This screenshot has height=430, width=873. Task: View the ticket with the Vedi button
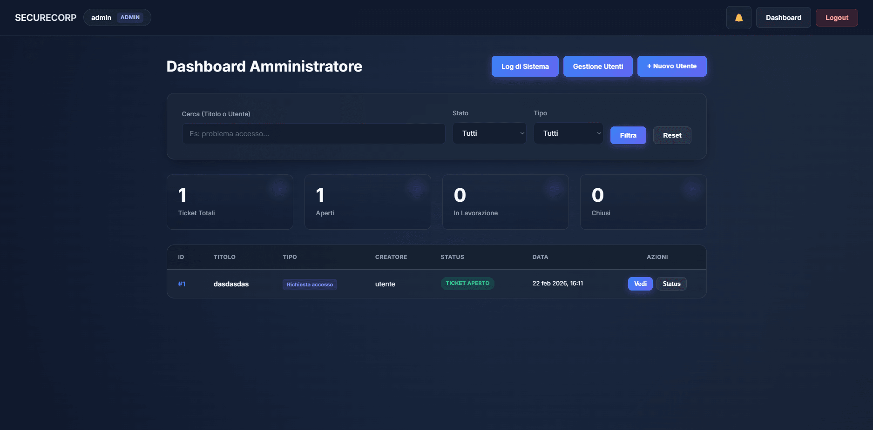(x=640, y=284)
